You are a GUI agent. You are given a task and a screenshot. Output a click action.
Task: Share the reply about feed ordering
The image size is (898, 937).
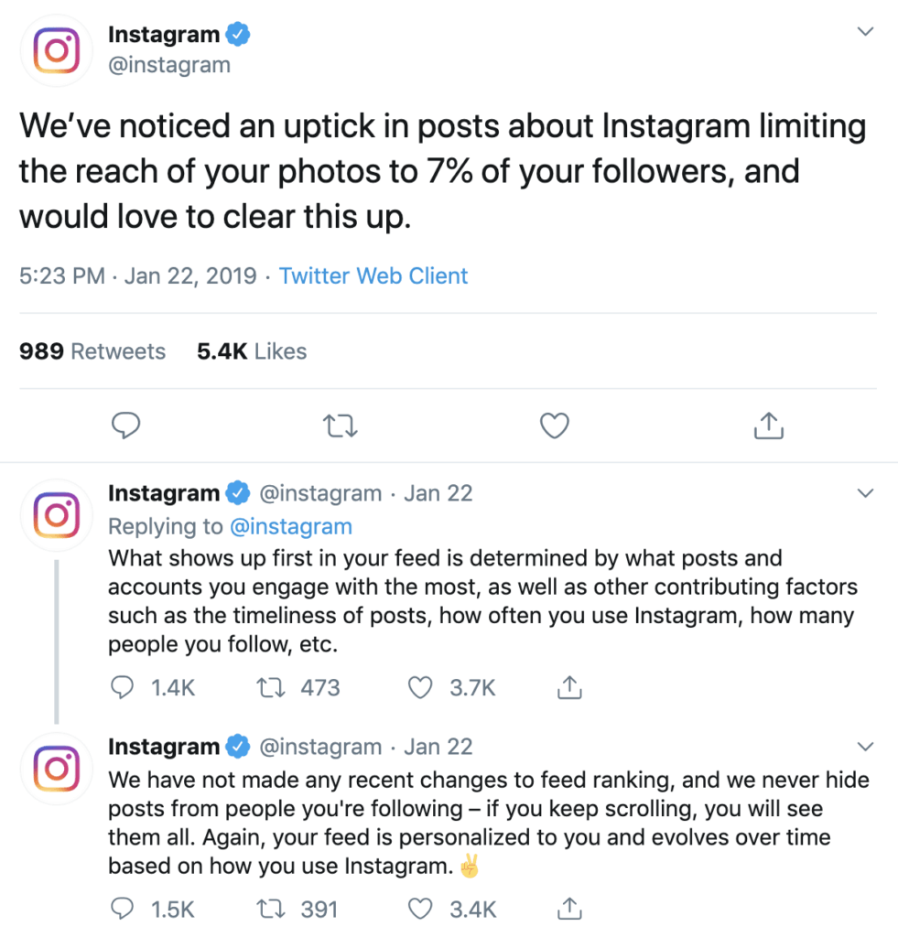568,687
